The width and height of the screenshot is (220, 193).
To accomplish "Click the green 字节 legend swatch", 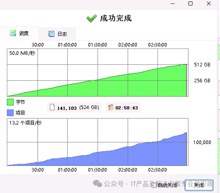I will pyautogui.click(x=10, y=102).
